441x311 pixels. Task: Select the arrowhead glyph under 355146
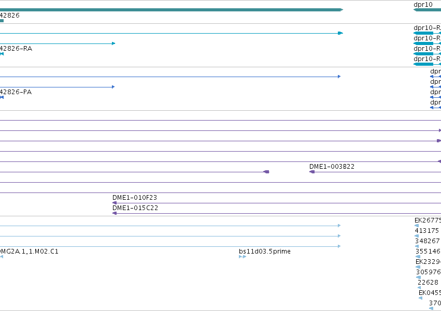click(x=418, y=257)
